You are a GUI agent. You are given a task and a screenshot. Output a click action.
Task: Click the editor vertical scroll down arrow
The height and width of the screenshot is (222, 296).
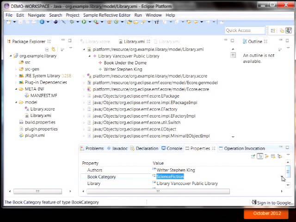[x=233, y=137]
